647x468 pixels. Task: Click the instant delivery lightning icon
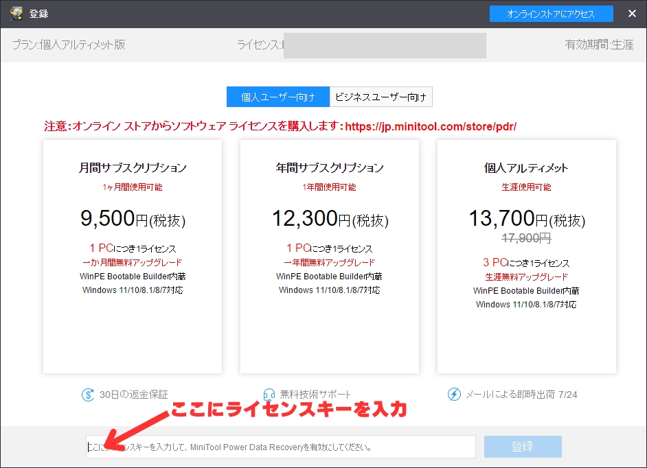pos(454,394)
